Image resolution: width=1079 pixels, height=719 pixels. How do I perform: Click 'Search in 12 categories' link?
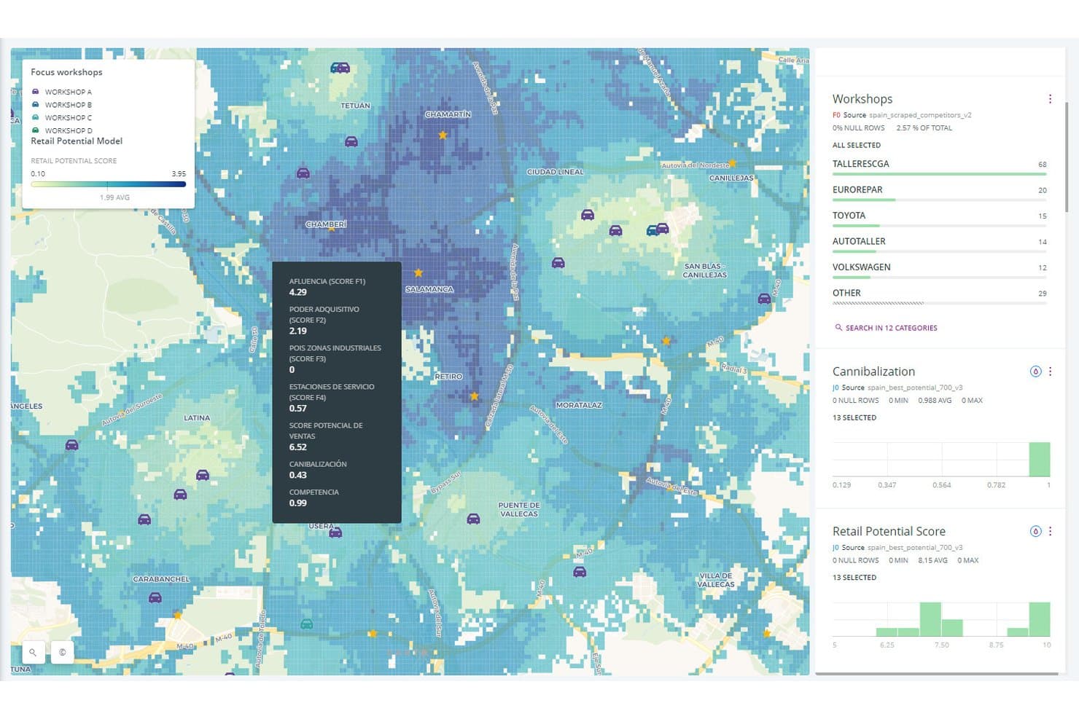tap(891, 328)
